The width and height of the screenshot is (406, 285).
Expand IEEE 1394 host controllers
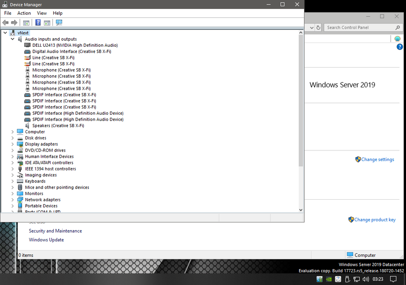(x=13, y=169)
